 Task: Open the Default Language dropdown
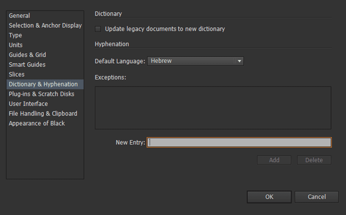click(191, 61)
